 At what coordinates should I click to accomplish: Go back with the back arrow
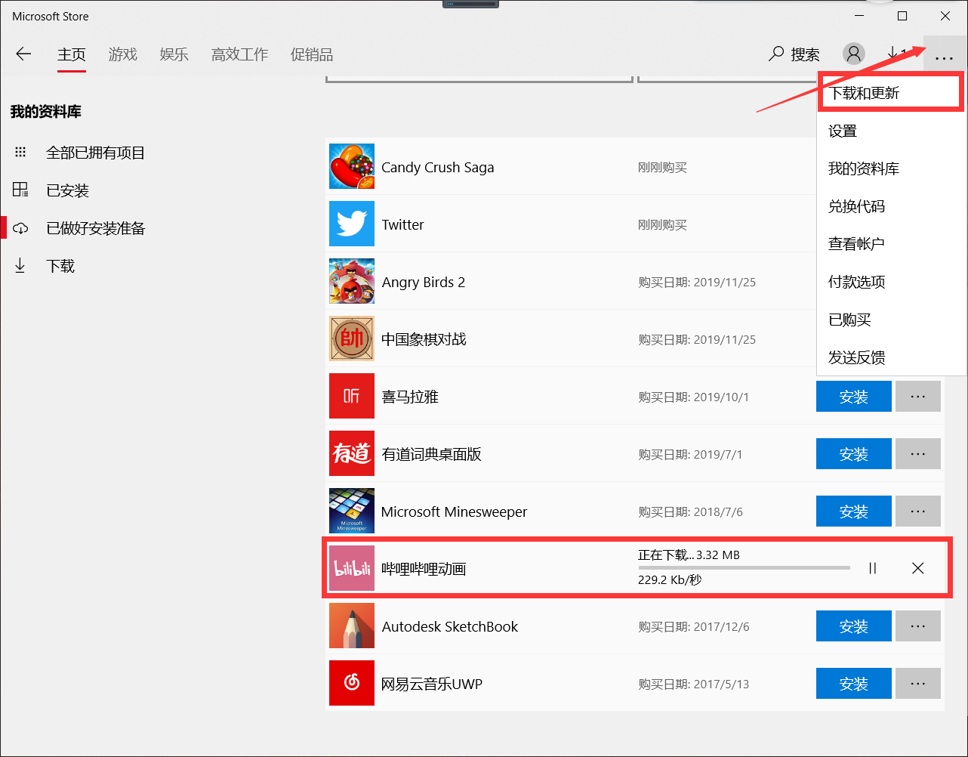tap(23, 54)
